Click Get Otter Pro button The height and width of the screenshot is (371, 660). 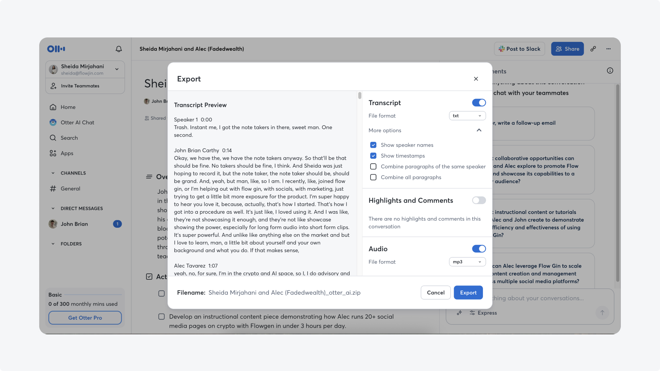[x=85, y=318]
